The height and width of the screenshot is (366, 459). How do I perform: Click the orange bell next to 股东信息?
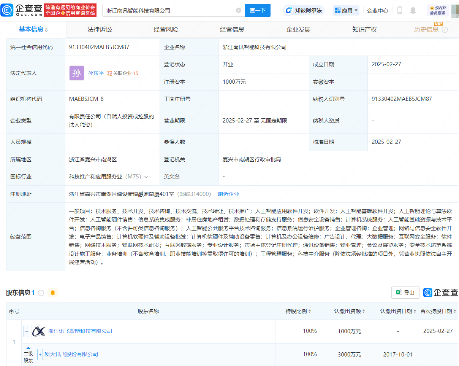coord(53,293)
